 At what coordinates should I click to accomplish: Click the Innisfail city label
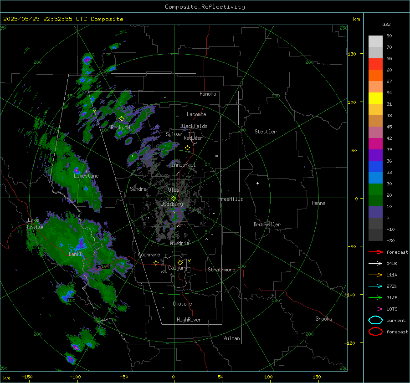184,165
